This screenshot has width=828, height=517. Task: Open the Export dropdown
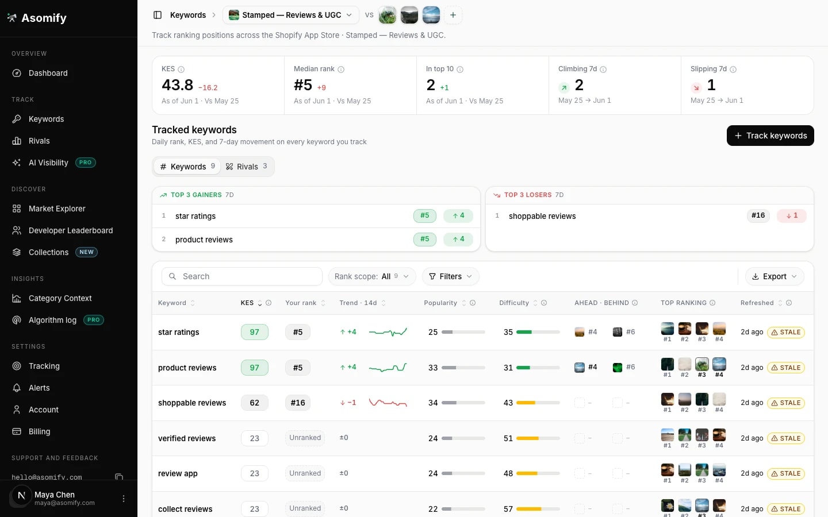coord(775,276)
